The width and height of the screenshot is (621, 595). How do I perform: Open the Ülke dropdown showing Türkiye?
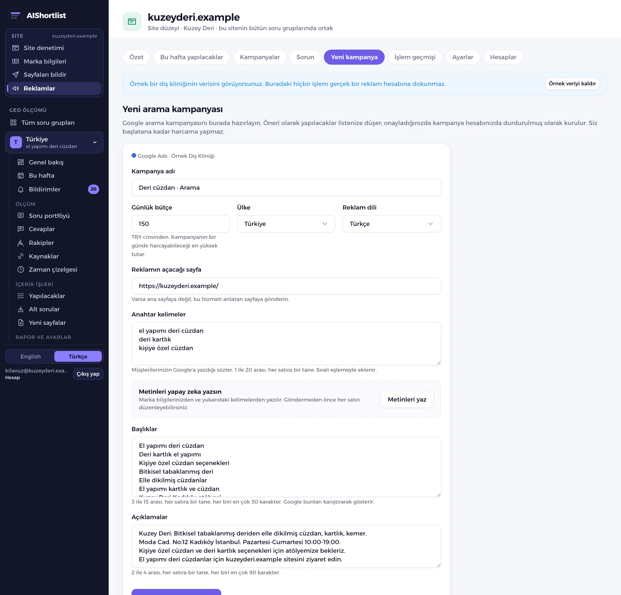coord(286,224)
